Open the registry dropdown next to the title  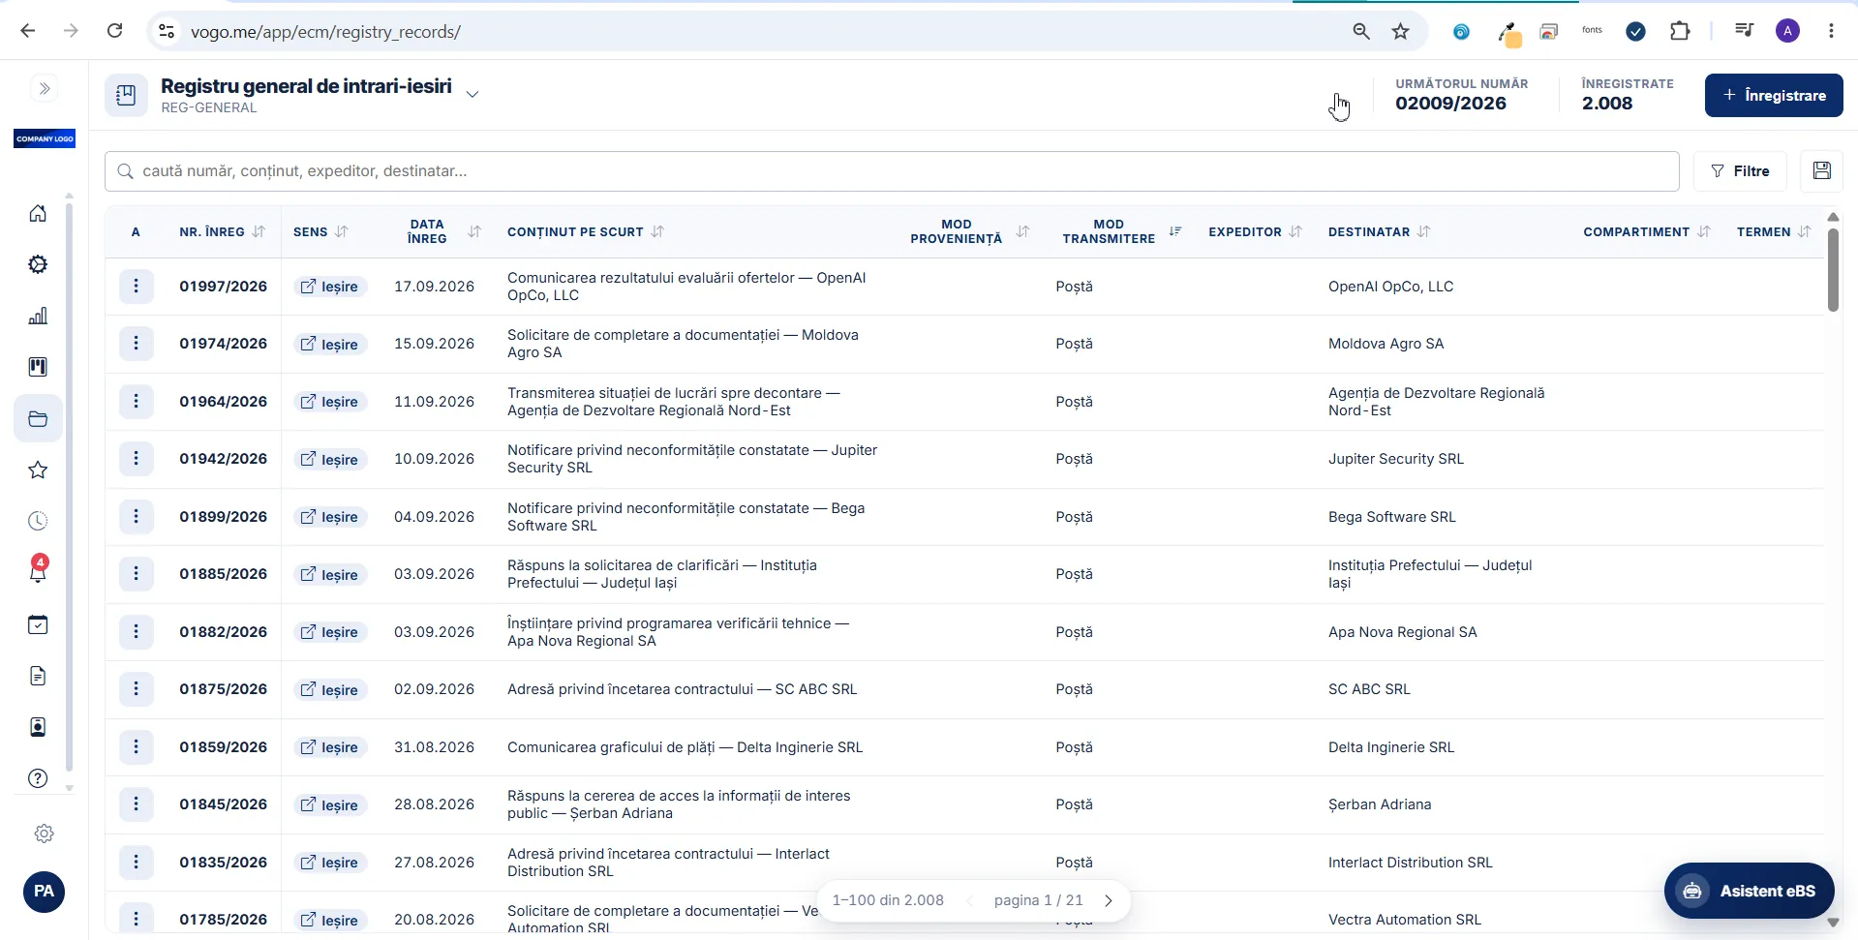click(x=472, y=94)
